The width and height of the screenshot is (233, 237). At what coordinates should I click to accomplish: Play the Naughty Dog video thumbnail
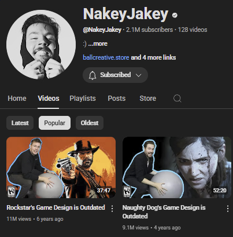coord(177,167)
